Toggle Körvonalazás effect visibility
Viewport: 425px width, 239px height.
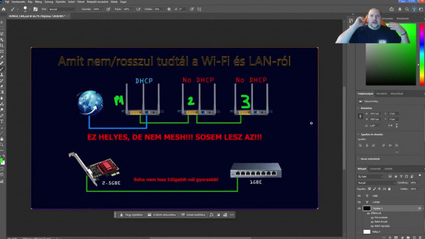[372, 217]
